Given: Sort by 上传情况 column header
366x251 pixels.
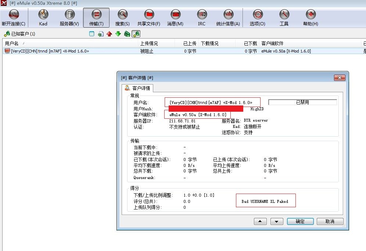Looking at the screenshot, I should pyautogui.click(x=157, y=43).
